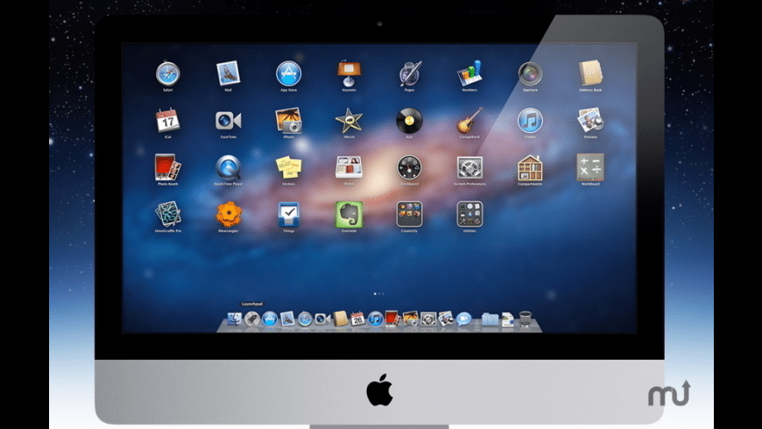Click Finder in the Dock
Screen dimensions: 762x429
234,319
